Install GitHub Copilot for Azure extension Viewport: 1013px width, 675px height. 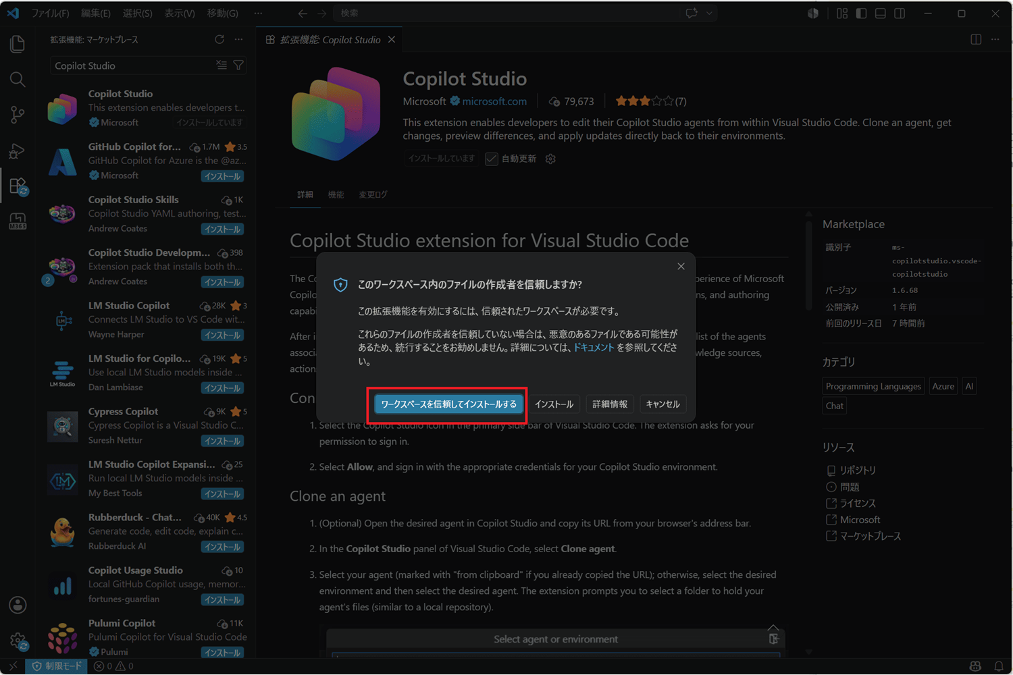pos(223,176)
